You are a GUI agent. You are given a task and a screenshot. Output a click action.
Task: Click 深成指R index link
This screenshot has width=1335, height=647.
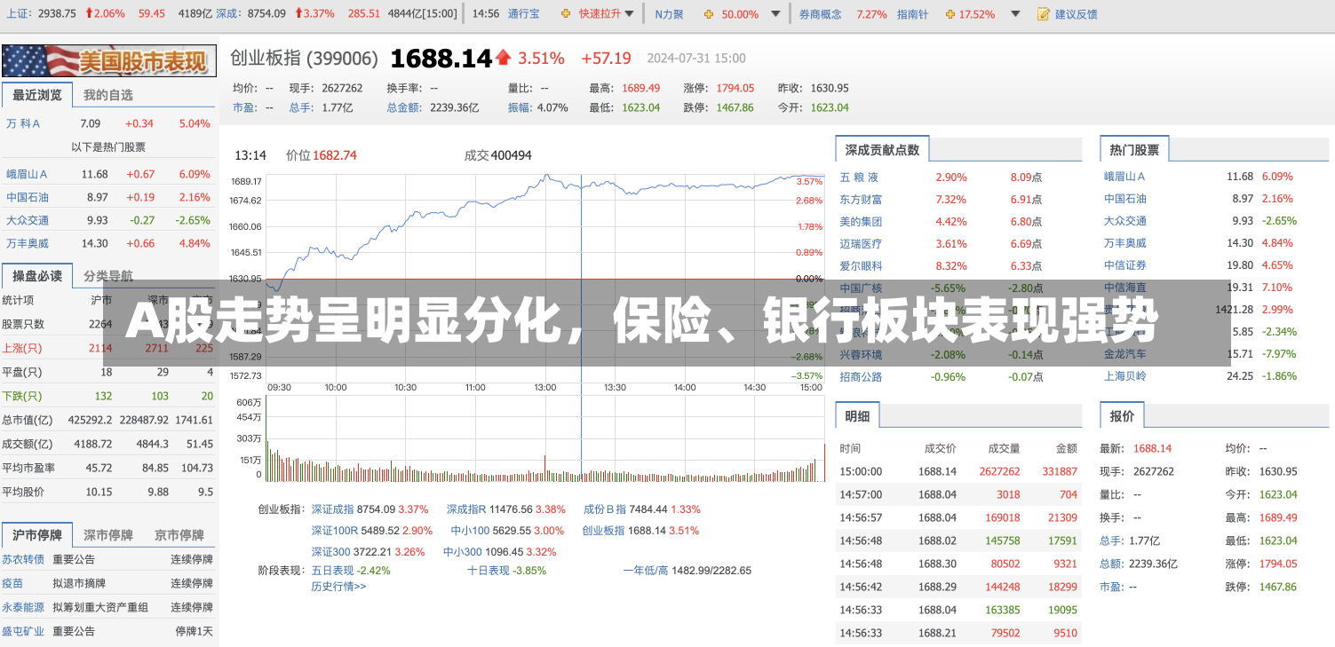point(466,509)
